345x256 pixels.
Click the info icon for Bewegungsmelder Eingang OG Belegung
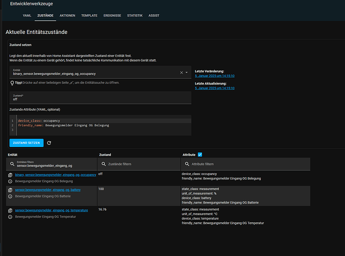pos(10,181)
